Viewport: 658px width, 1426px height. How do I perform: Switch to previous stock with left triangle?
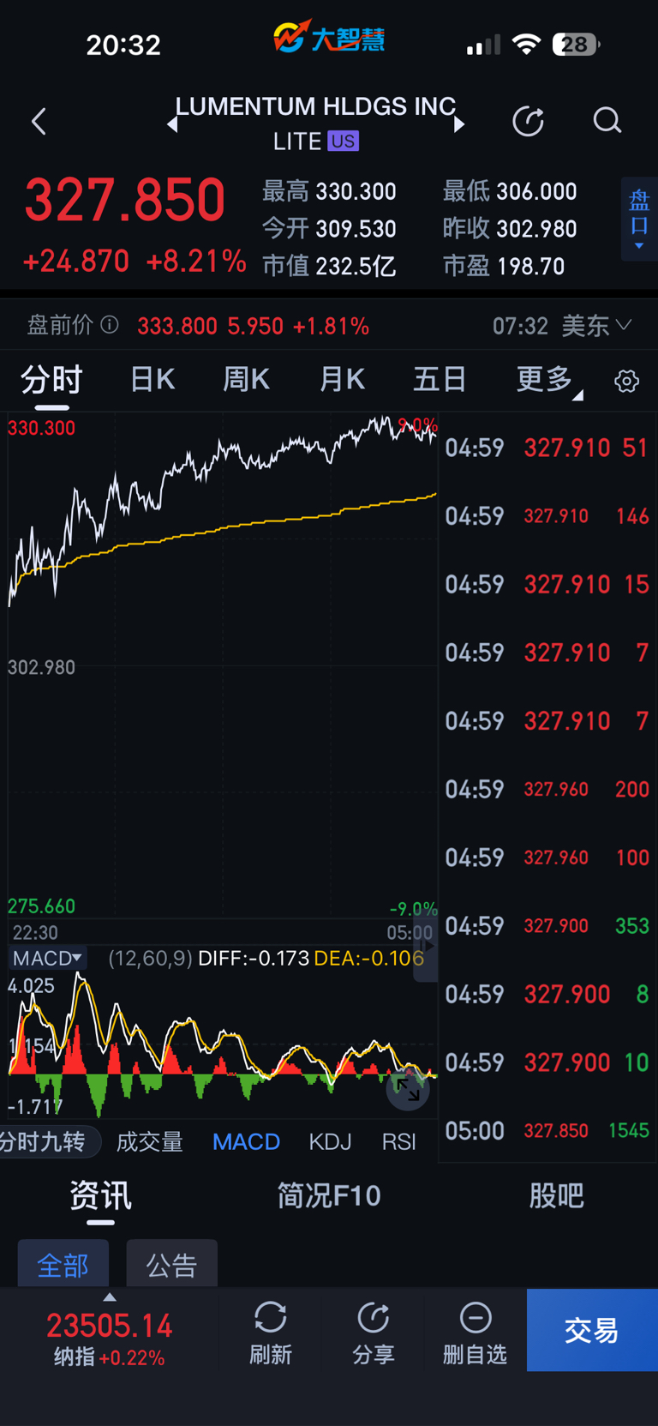point(172,124)
